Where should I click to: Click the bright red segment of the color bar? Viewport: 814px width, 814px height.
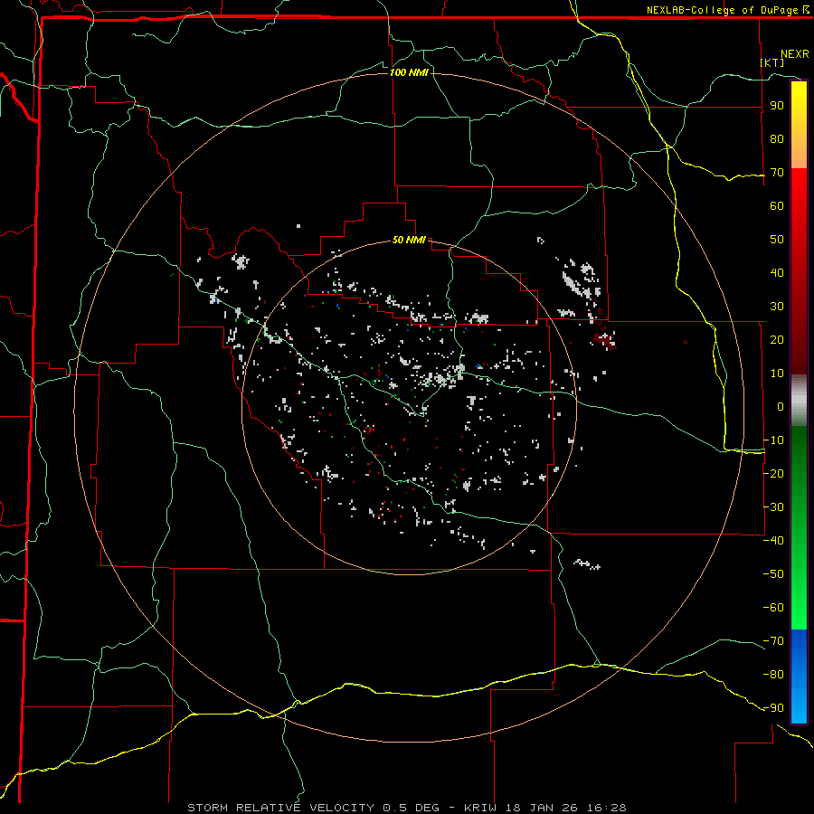(x=799, y=192)
